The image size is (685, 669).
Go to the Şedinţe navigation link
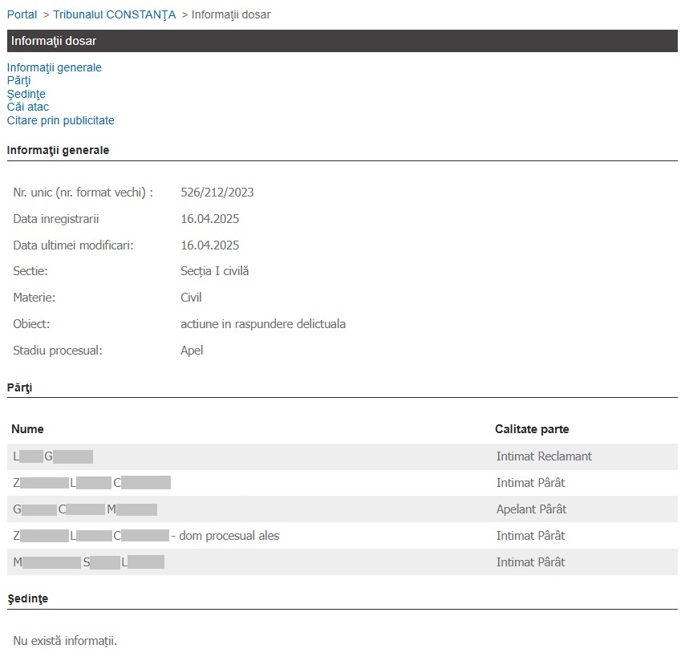pyautogui.click(x=26, y=94)
